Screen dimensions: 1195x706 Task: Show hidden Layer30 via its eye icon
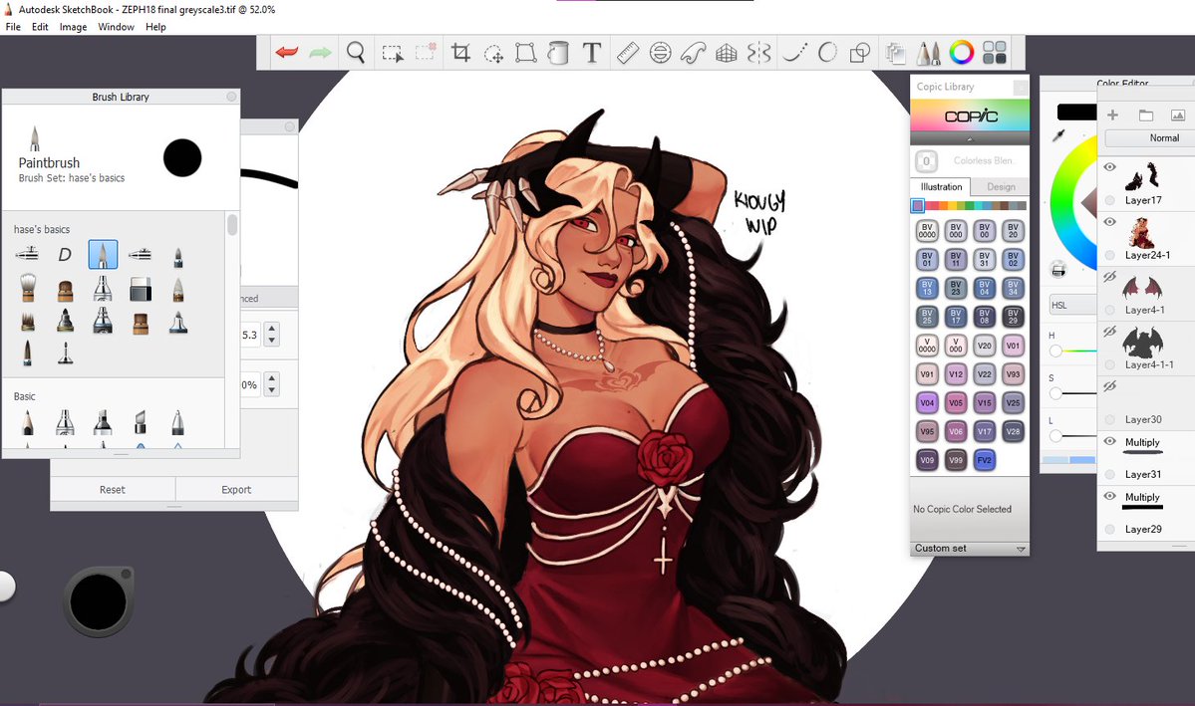(x=1109, y=386)
